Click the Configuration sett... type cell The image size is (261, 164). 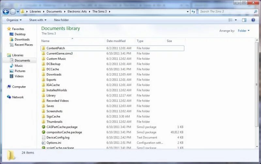point(150,143)
